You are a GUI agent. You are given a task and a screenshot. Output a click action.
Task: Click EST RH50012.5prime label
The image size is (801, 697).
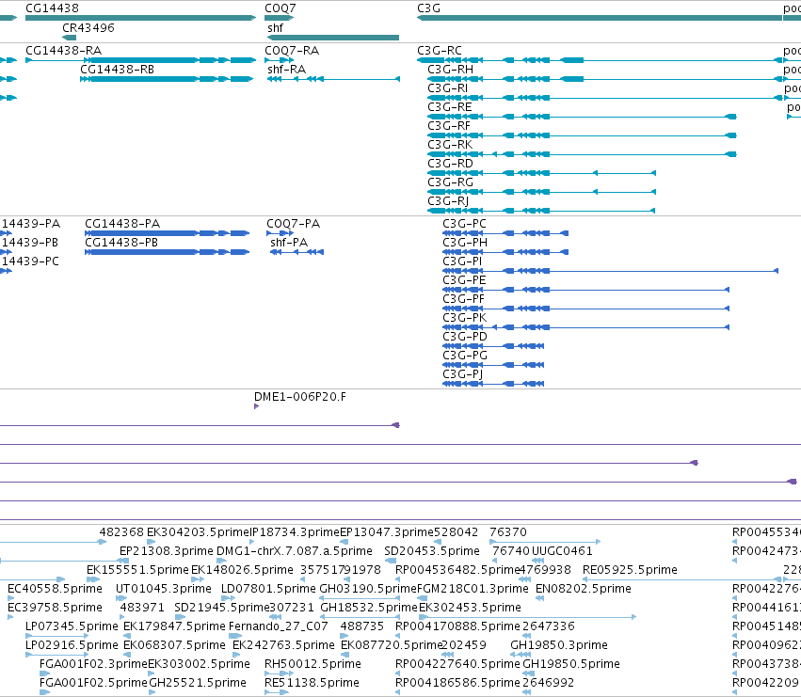click(312, 664)
